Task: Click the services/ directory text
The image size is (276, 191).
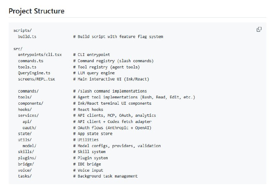Action: click(28, 115)
